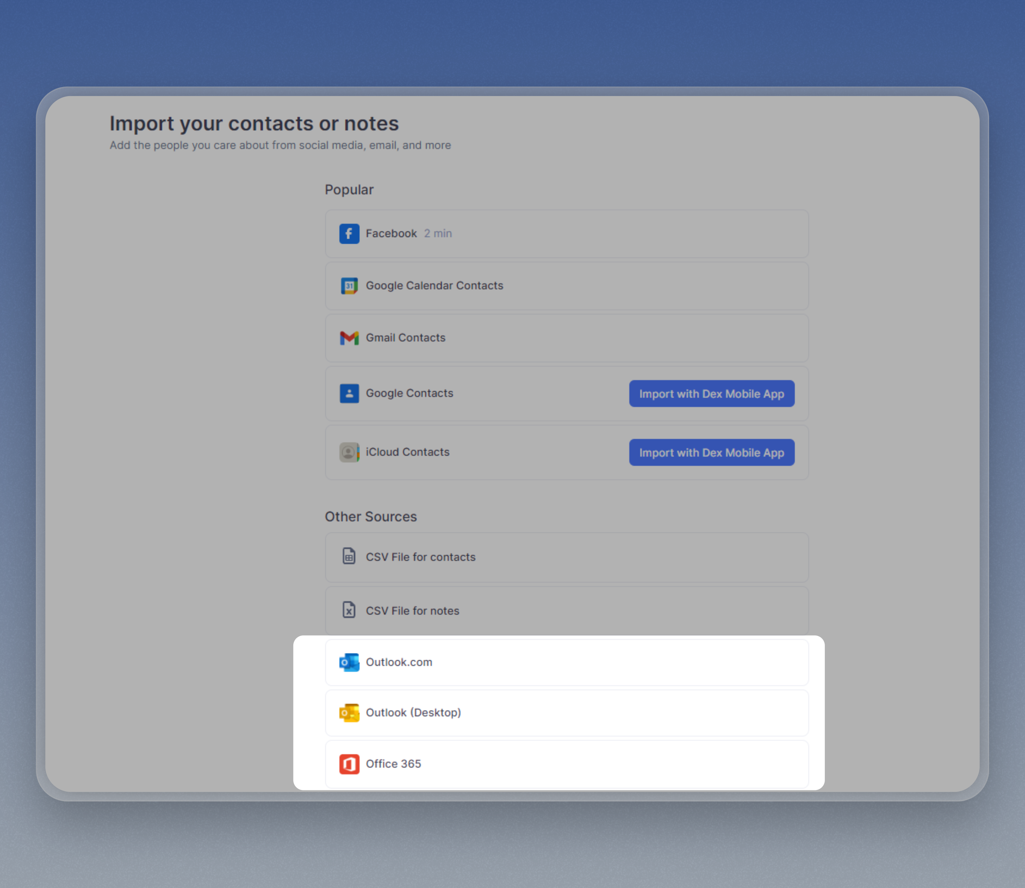
Task: Click the Gmail envelope icon
Action: point(349,338)
